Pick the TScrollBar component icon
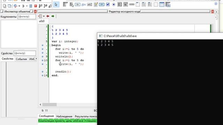 pos(132,5)
